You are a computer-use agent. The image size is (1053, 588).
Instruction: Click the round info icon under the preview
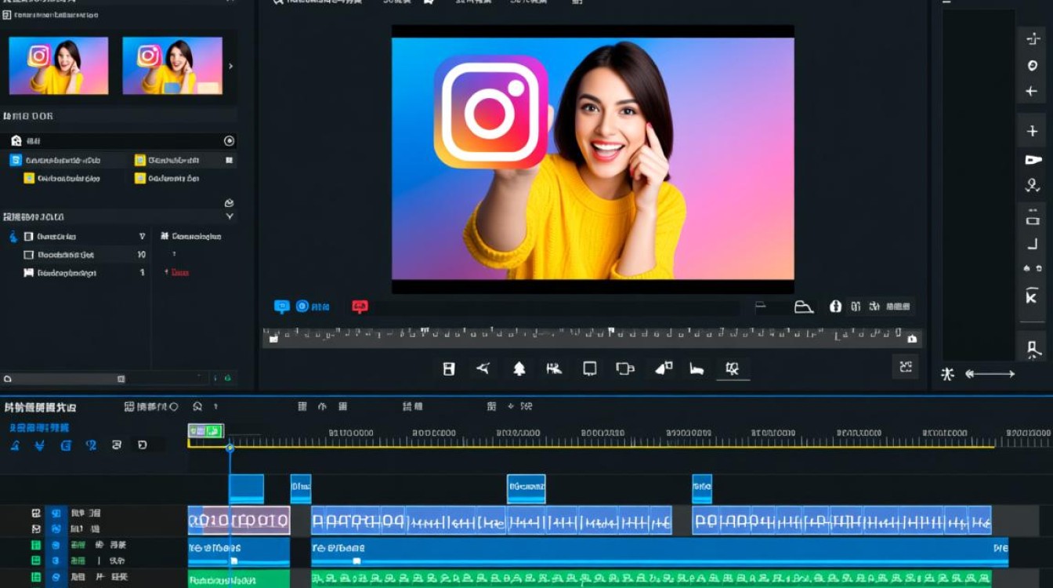[835, 307]
